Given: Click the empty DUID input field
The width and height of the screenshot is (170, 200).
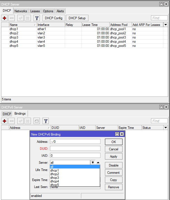Looking at the screenshot, I should click(75, 149).
